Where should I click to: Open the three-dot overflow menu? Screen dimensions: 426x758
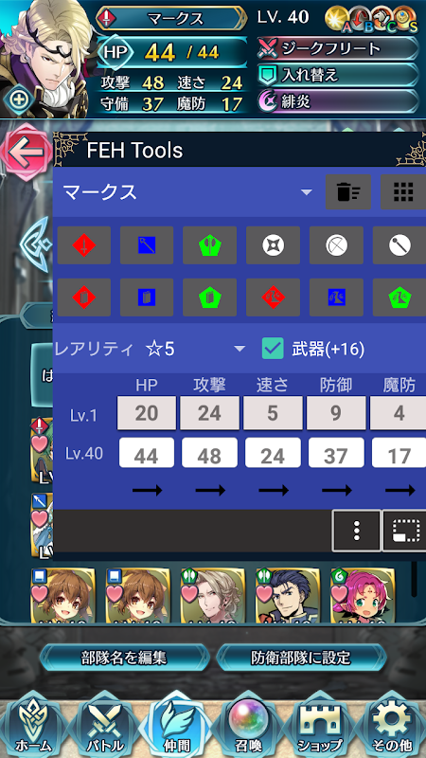pos(357,531)
